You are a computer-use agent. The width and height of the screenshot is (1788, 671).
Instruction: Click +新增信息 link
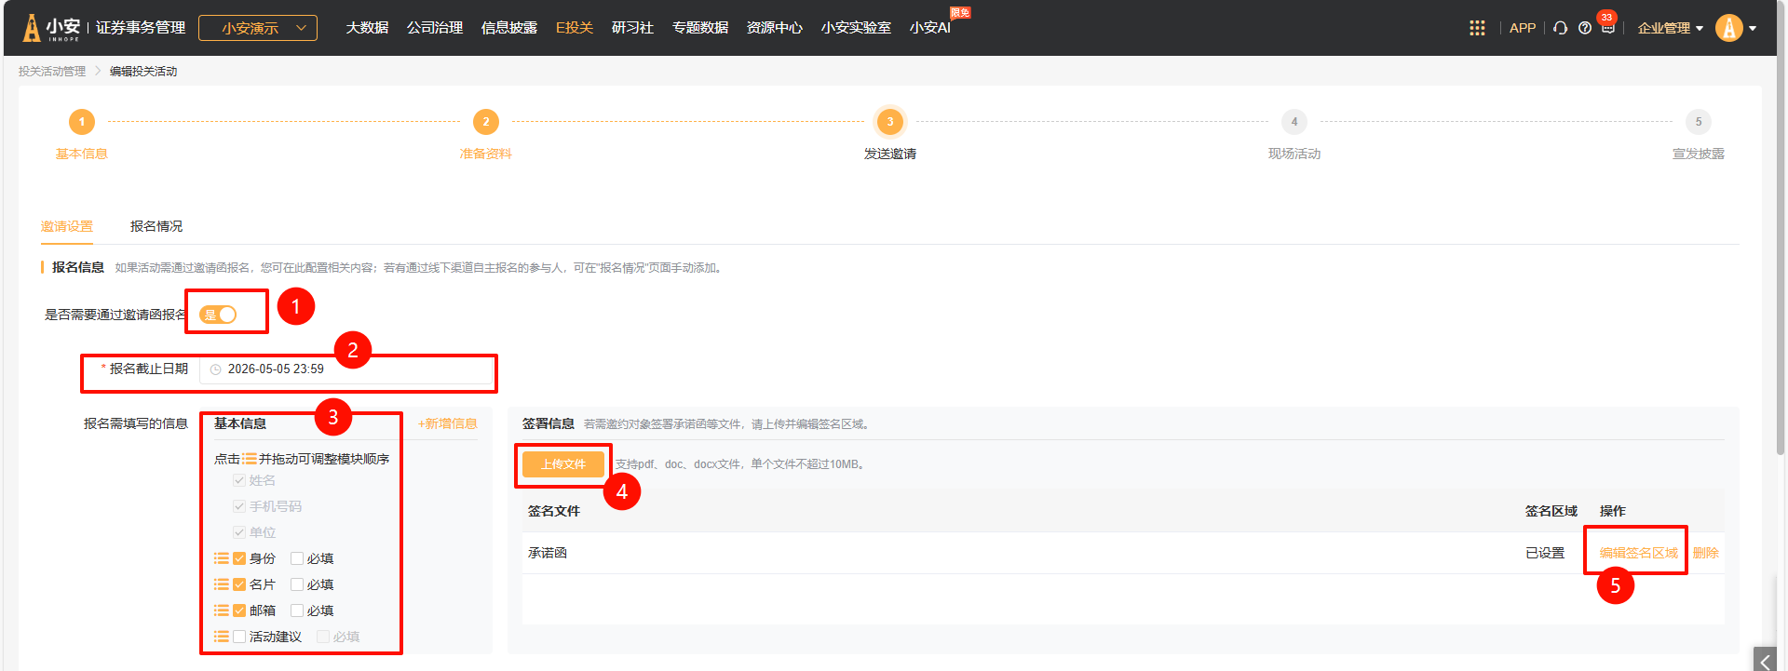pyautogui.click(x=448, y=423)
